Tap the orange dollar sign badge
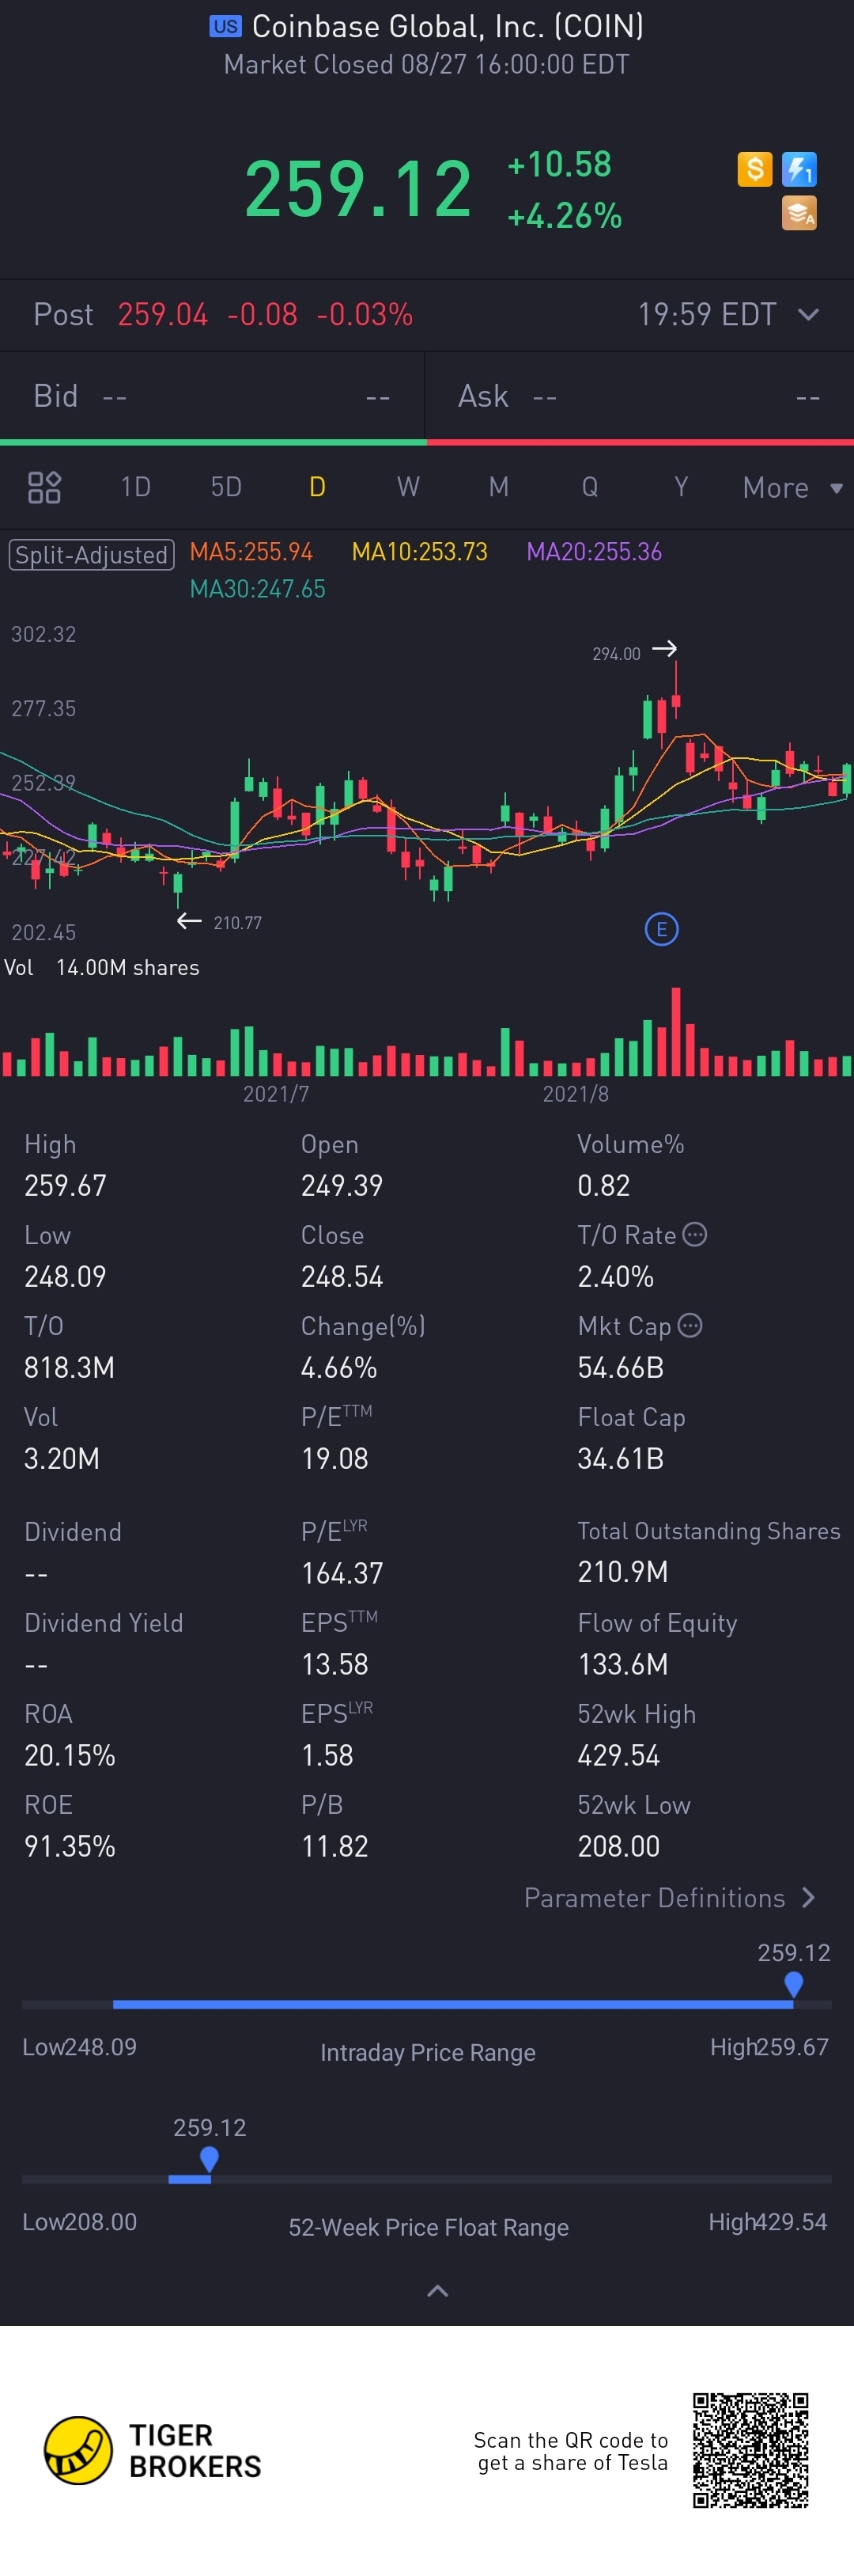Screen dimensions: 854x2576 pyautogui.click(x=754, y=169)
